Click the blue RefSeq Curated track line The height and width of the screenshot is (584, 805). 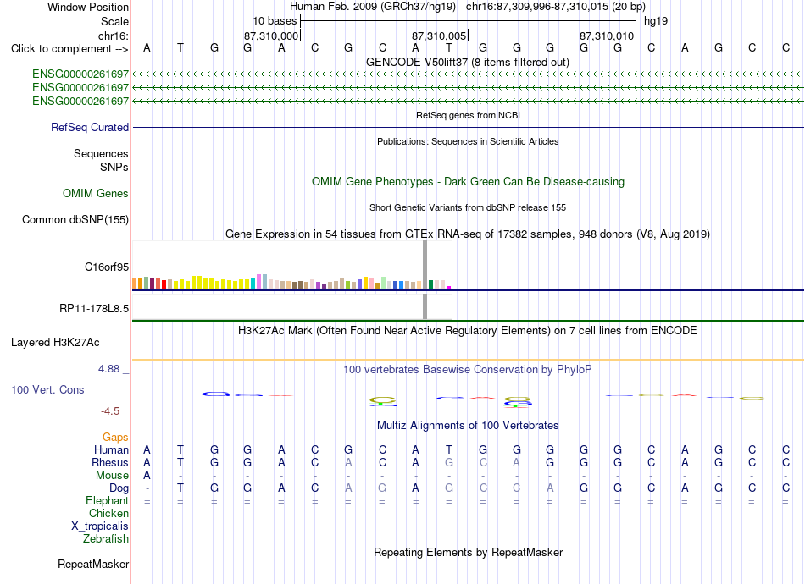tap(469, 127)
